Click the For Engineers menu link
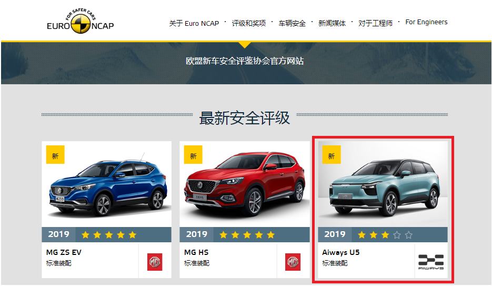Viewport: 492px width, 286px height. point(426,22)
